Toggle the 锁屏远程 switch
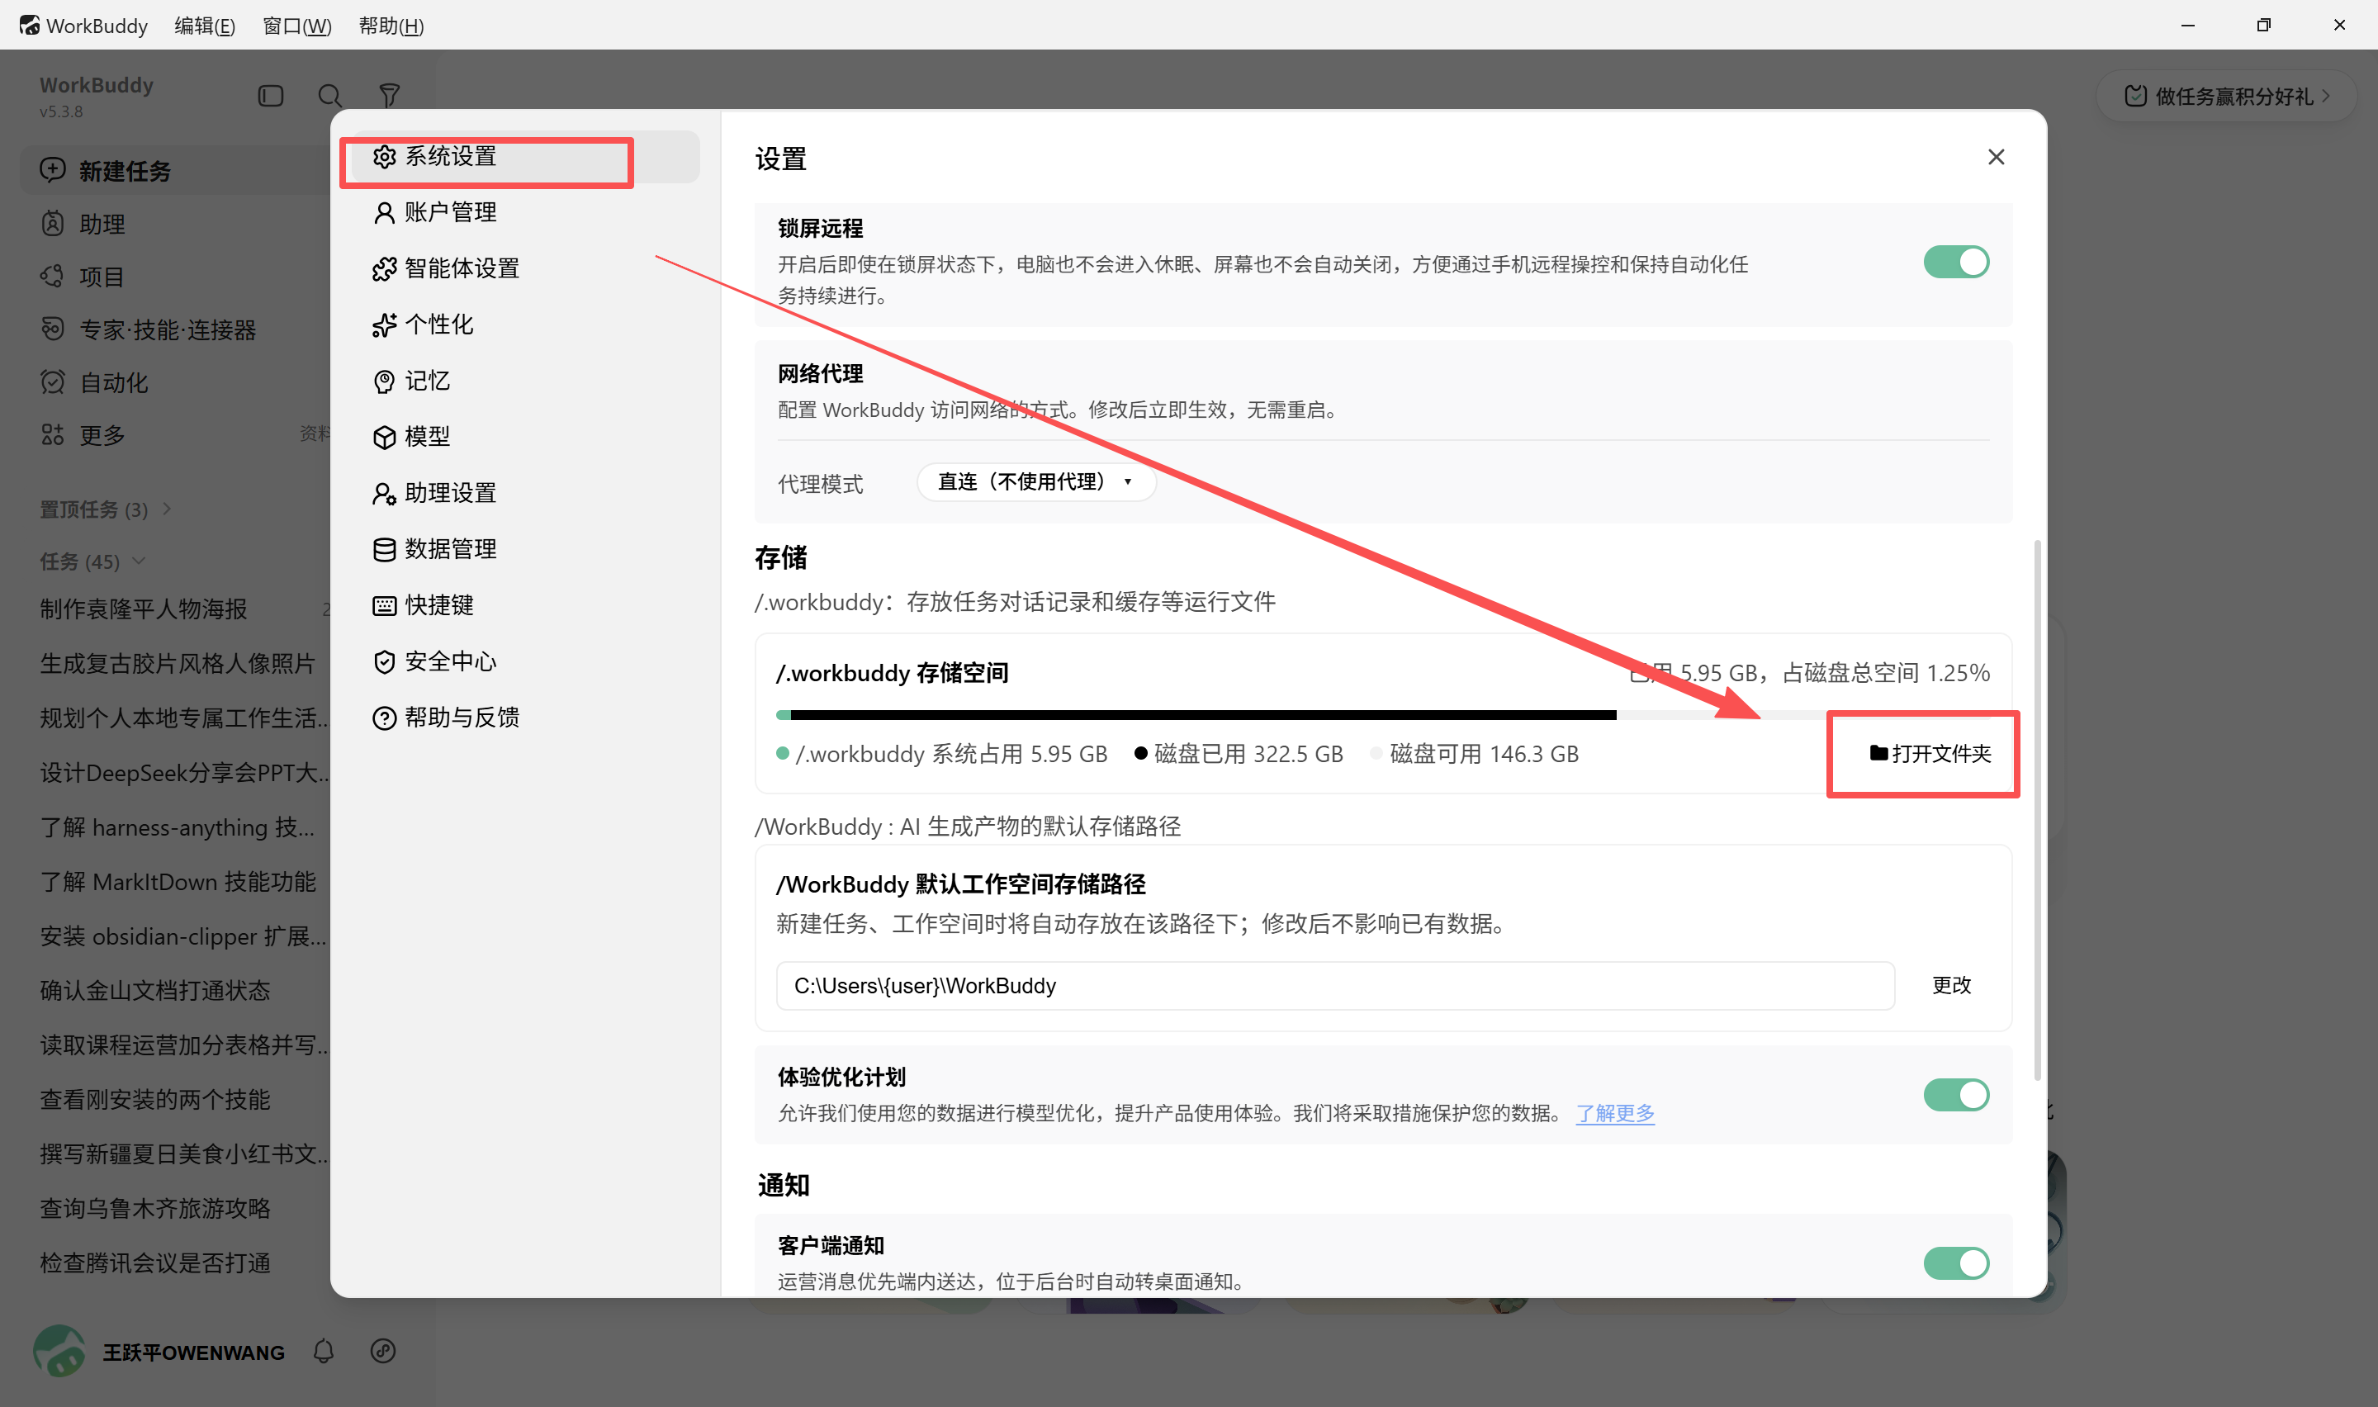Viewport: 2378px width, 1407px height. coord(1956,263)
